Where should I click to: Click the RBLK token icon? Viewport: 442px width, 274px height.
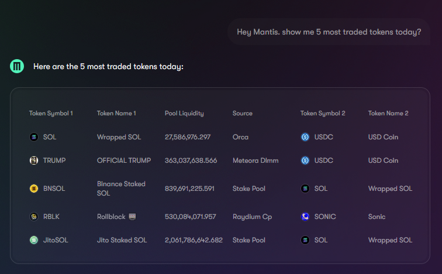click(x=34, y=217)
